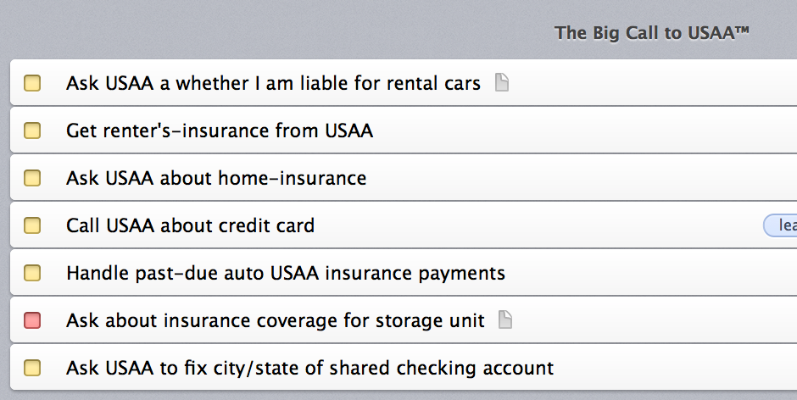797x400 pixels.
Task: Click 'The Big Call to USAA' project title
Action: (652, 33)
